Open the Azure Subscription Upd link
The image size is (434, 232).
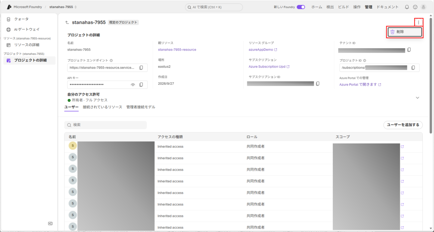(x=269, y=67)
